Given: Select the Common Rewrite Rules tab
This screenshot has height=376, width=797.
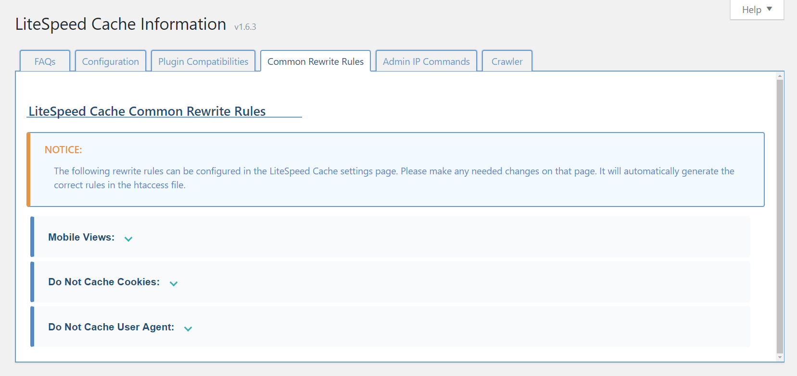Looking at the screenshot, I should [x=316, y=61].
